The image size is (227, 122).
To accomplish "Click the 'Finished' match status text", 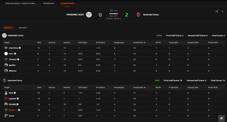I will click(113, 14).
